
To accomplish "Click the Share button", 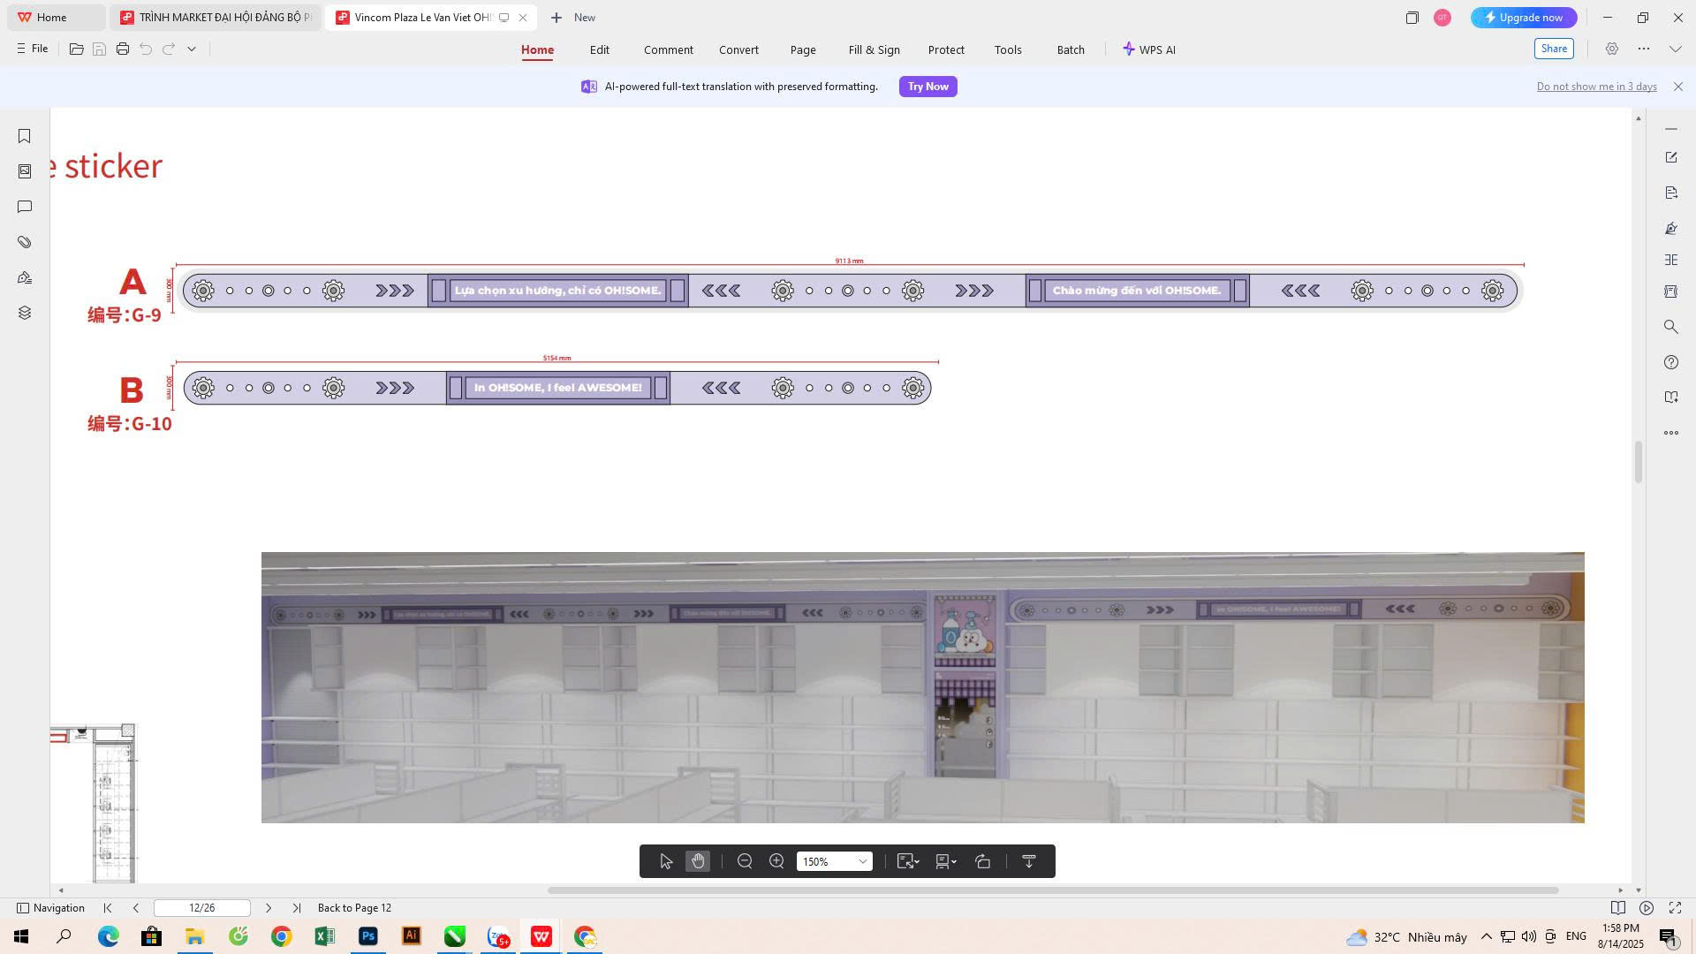I will point(1554,49).
